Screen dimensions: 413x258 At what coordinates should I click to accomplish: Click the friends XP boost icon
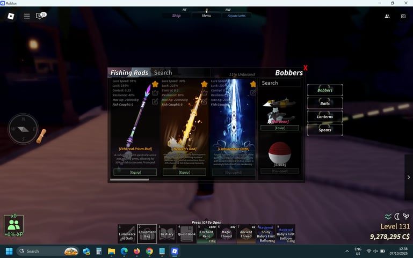coord(13,224)
